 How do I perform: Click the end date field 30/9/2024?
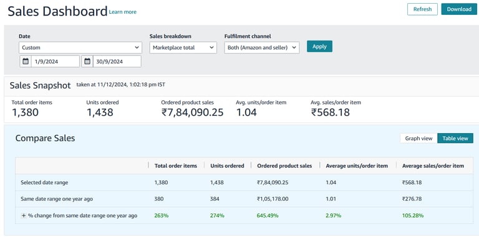[117, 61]
